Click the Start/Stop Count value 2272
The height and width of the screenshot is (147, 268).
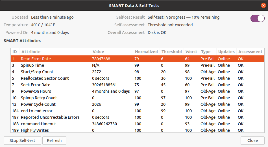click(97, 72)
